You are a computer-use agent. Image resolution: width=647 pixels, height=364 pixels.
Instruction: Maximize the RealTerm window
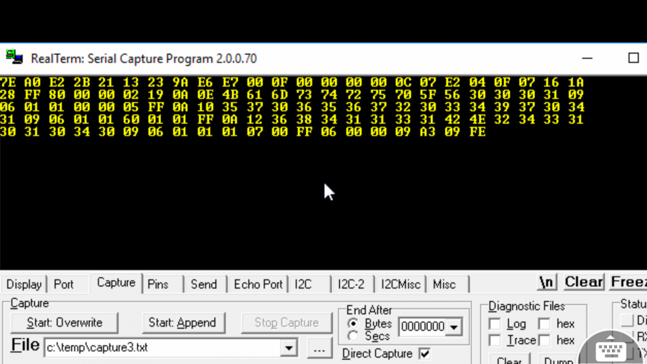tap(633, 58)
